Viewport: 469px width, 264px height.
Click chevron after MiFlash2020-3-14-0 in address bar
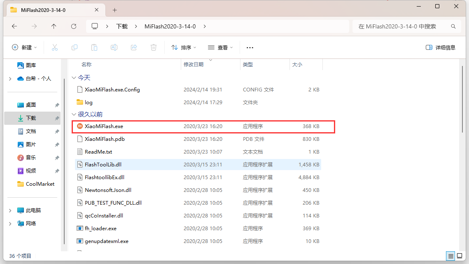pos(205,26)
